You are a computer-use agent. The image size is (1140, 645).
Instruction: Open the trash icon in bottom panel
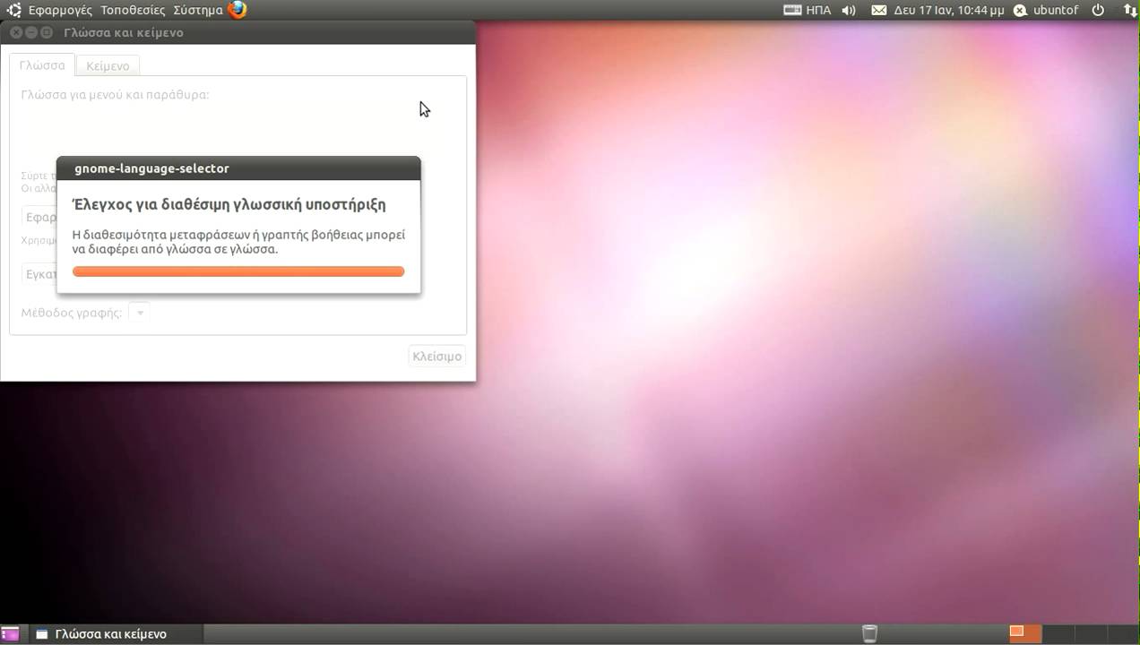click(x=869, y=634)
